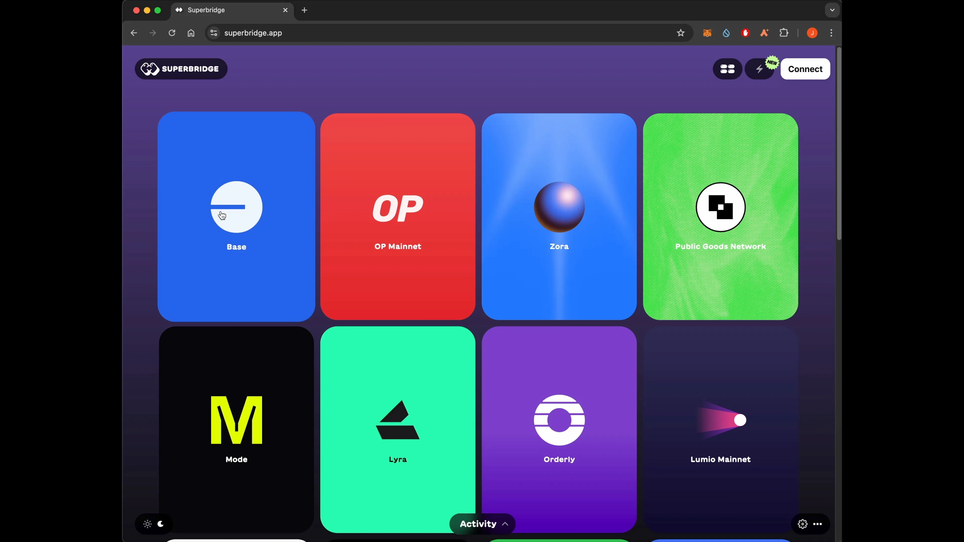Open the orange sparkle extension
Image resolution: width=964 pixels, height=542 pixels.
click(x=764, y=33)
